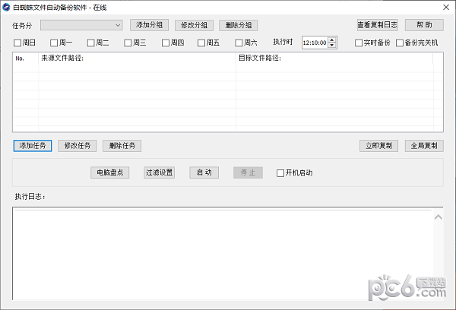Click the 帮助 help button

pos(424,25)
